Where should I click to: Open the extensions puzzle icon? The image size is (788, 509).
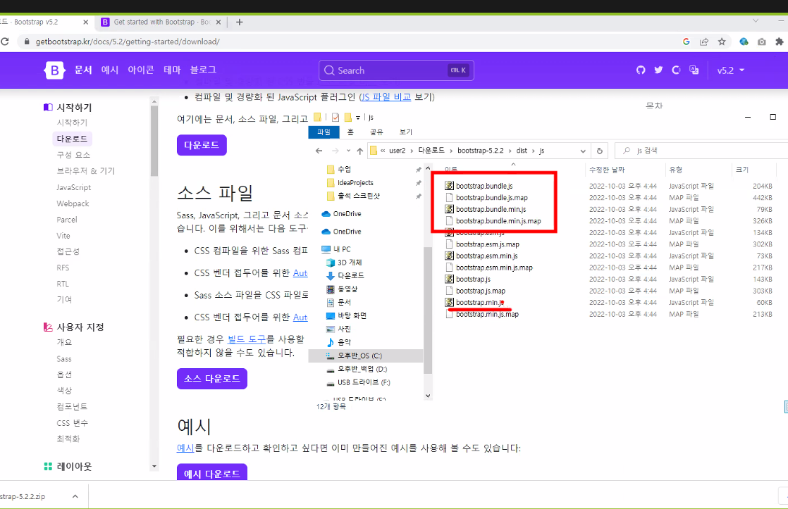click(780, 42)
